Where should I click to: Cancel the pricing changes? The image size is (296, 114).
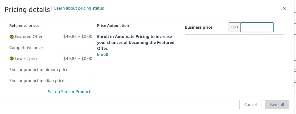tap(250, 104)
